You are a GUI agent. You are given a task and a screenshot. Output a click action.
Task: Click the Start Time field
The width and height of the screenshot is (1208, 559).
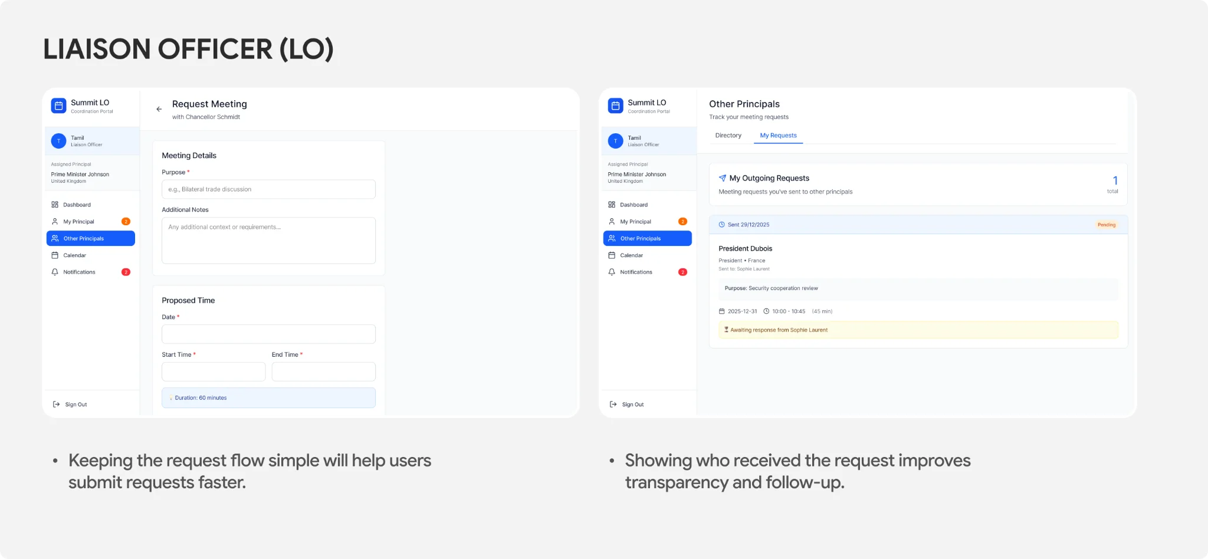click(214, 372)
